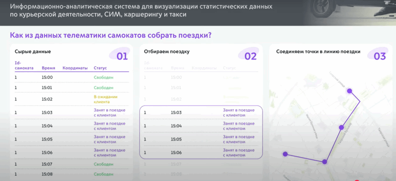Select time 15:06 in the Отбираем поездку panel
Screen dimensions: 396x181
176,152
